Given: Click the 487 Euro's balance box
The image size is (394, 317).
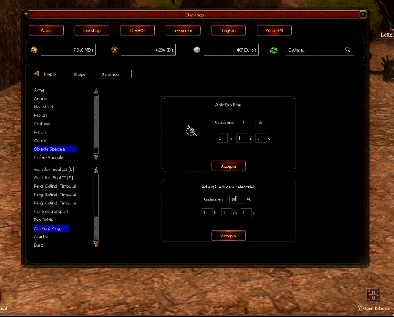Looking at the screenshot, I should pyautogui.click(x=231, y=50).
